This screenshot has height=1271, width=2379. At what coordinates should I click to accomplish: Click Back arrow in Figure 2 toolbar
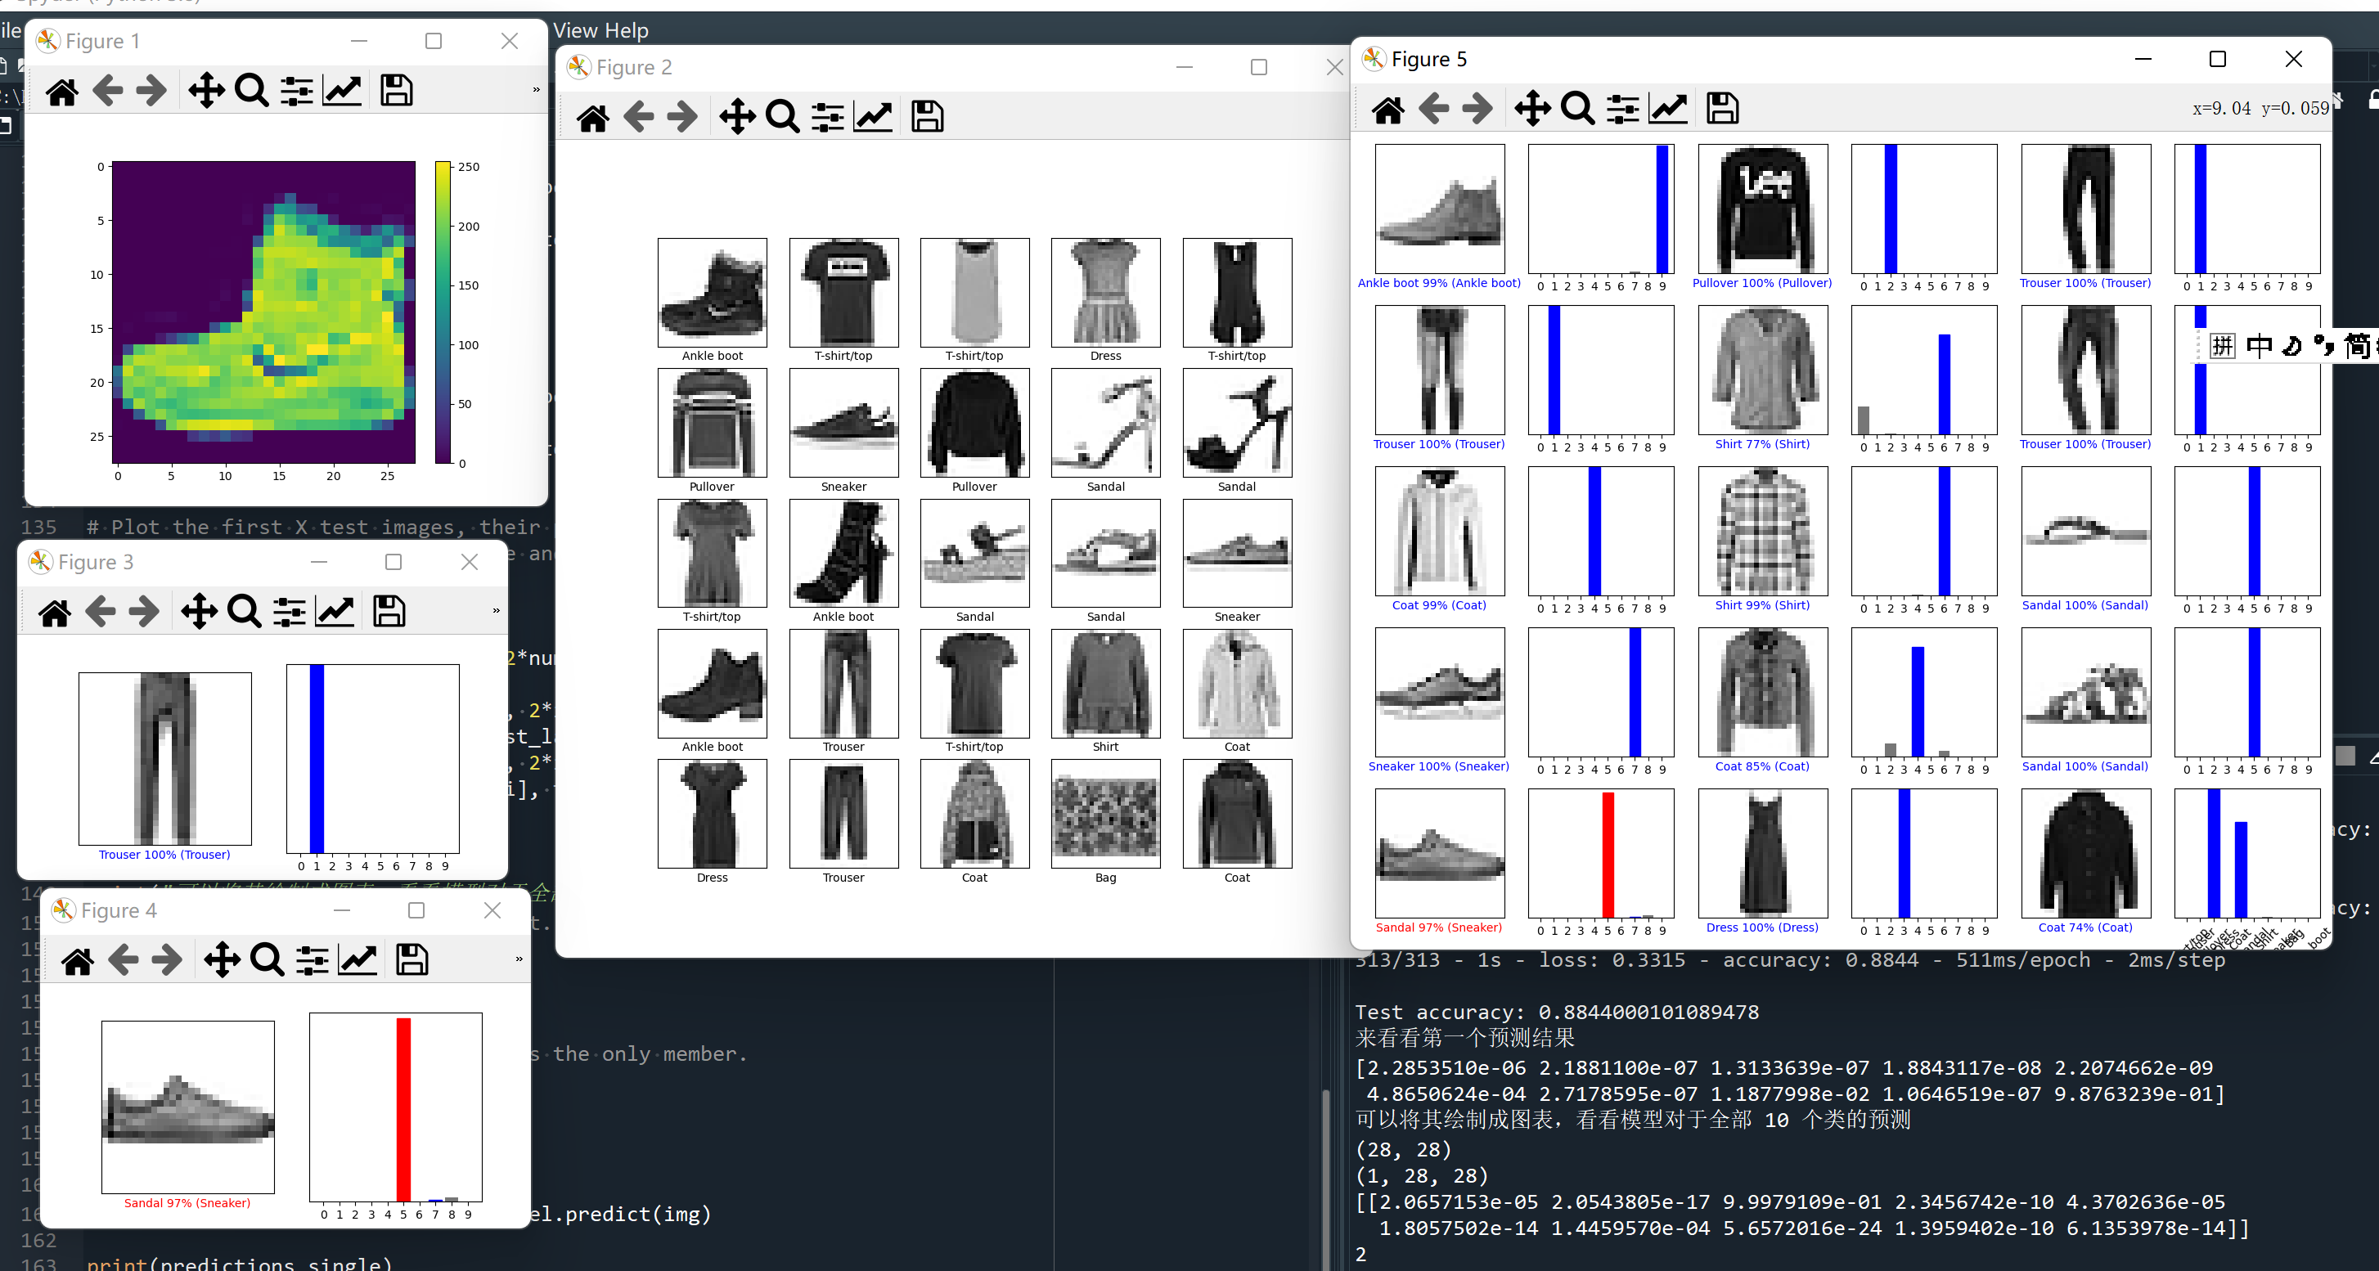tap(638, 117)
